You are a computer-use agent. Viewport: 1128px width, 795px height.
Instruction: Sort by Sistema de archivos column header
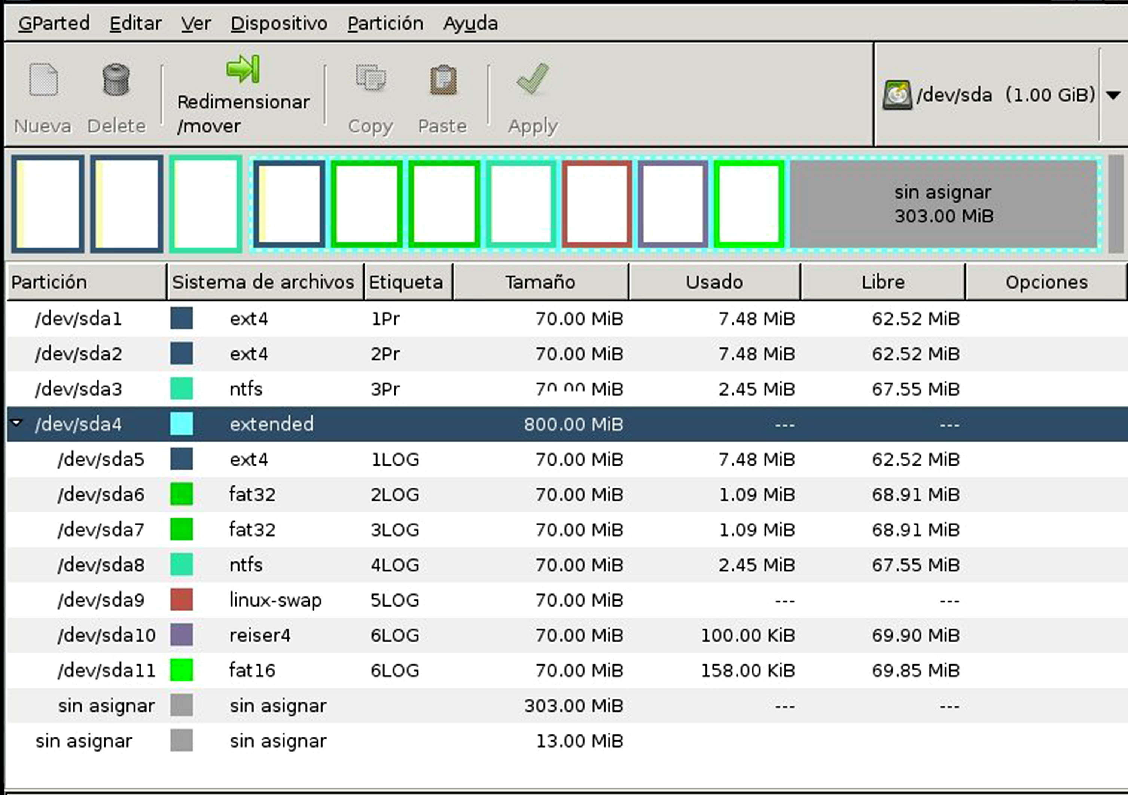point(263,282)
